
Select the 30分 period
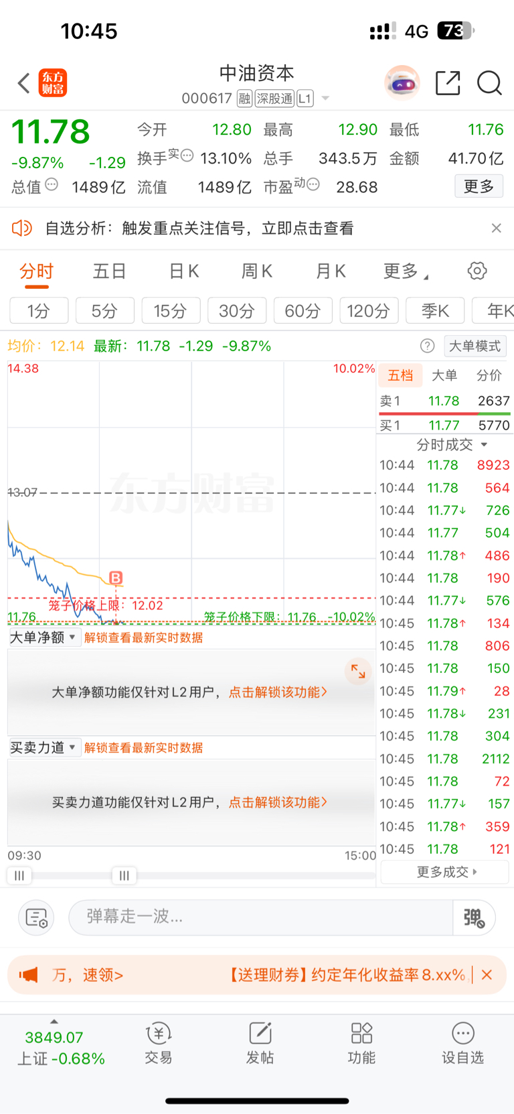236,311
